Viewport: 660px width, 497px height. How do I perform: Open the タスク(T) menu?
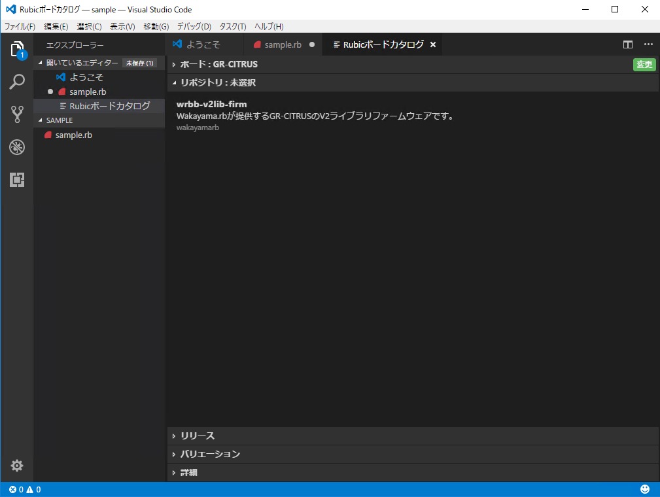click(x=233, y=27)
